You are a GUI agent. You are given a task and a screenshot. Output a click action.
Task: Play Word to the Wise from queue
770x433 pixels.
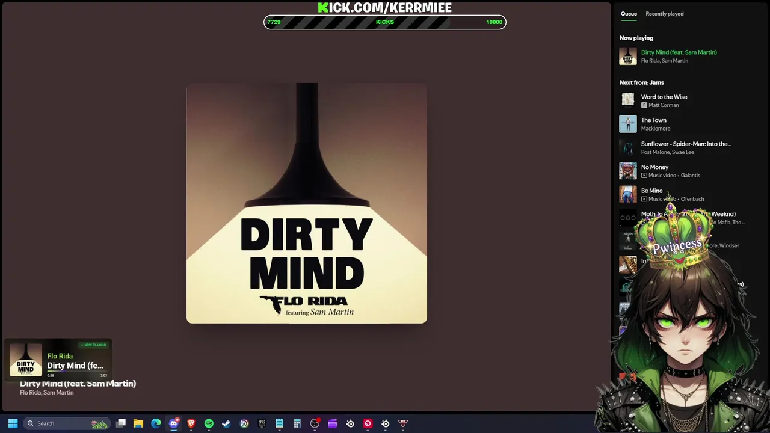[x=664, y=97]
